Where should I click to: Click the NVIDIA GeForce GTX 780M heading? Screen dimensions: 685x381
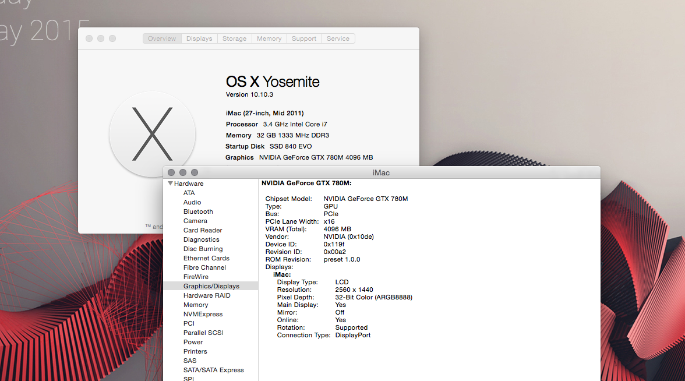click(x=306, y=183)
